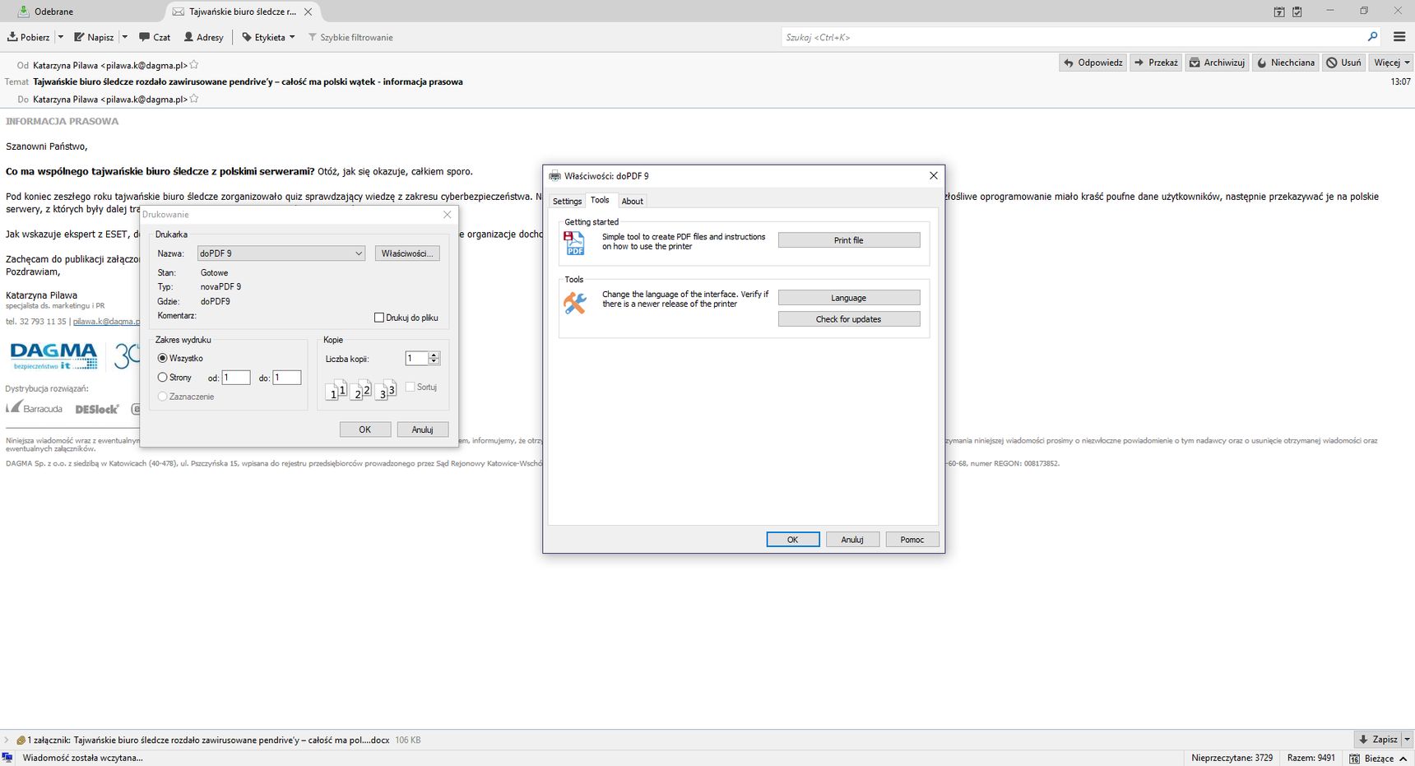Image resolution: width=1415 pixels, height=766 pixels.
Task: Toggle Szybkie filtrowanie quick filter
Action: click(350, 37)
